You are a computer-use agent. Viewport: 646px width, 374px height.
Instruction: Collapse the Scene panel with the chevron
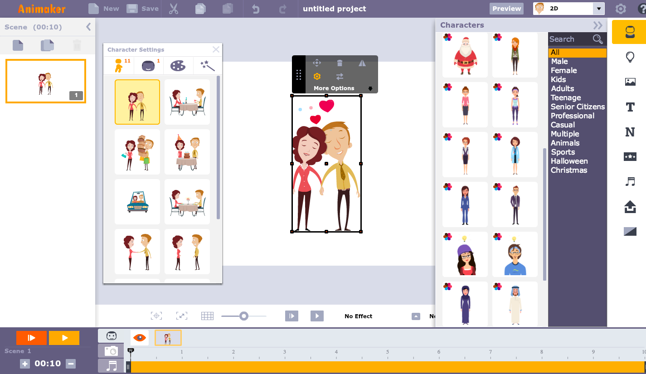pyautogui.click(x=89, y=27)
